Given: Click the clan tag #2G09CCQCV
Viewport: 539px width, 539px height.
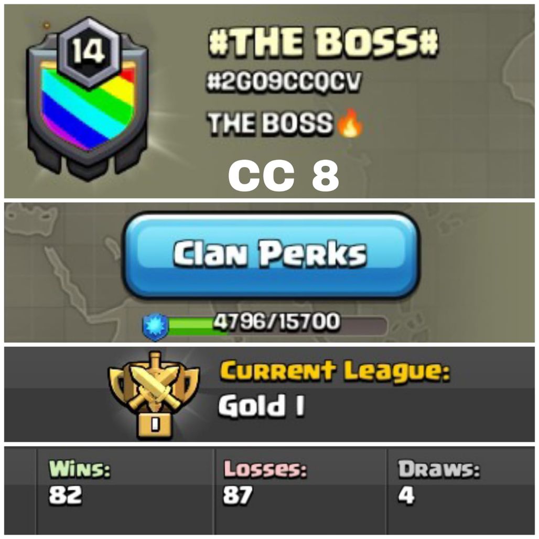Looking at the screenshot, I should [x=284, y=82].
